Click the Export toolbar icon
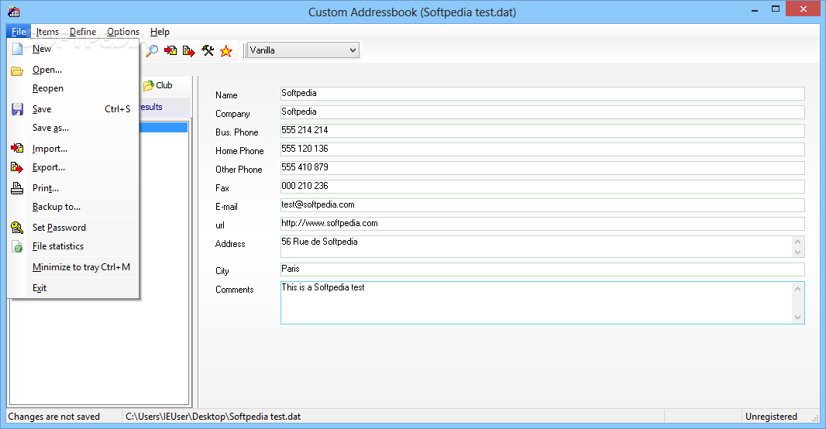The width and height of the screenshot is (826, 429). [x=188, y=50]
